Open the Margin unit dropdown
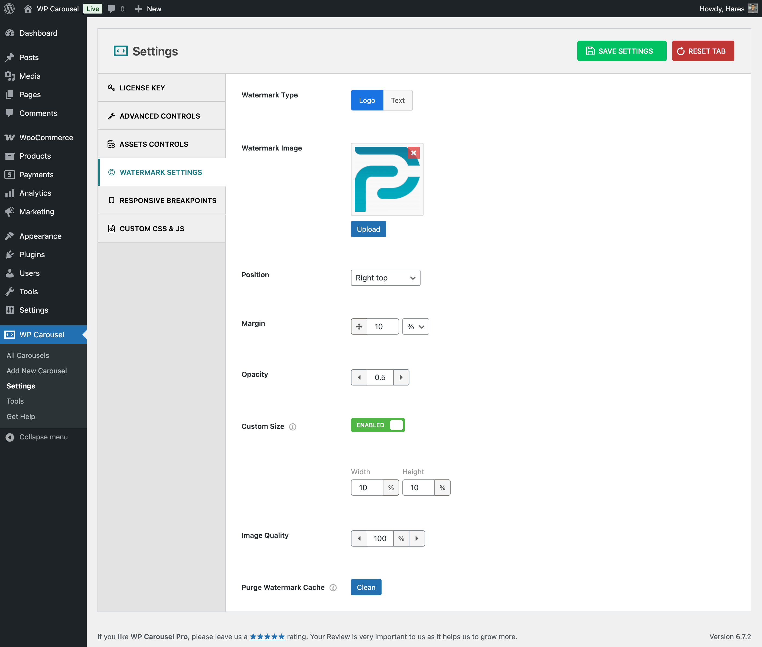This screenshot has height=647, width=762. tap(416, 326)
